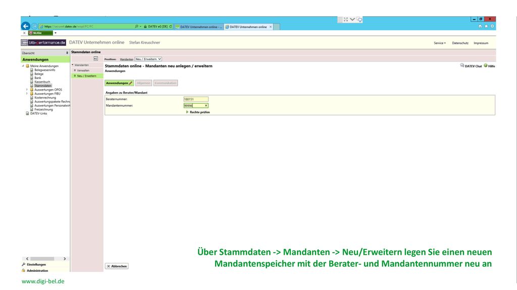
Task: Pin the Übersicht sidebar panel
Action: tap(67, 53)
